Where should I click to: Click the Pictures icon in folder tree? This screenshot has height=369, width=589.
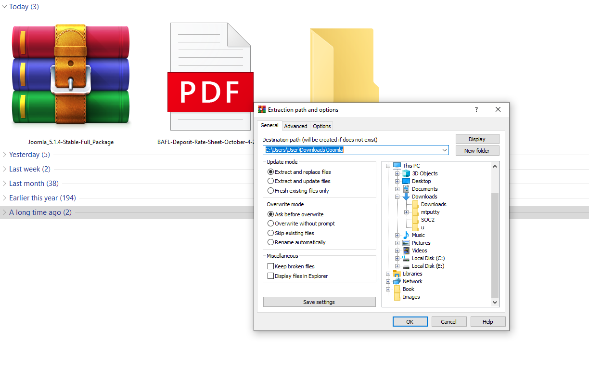coord(406,243)
